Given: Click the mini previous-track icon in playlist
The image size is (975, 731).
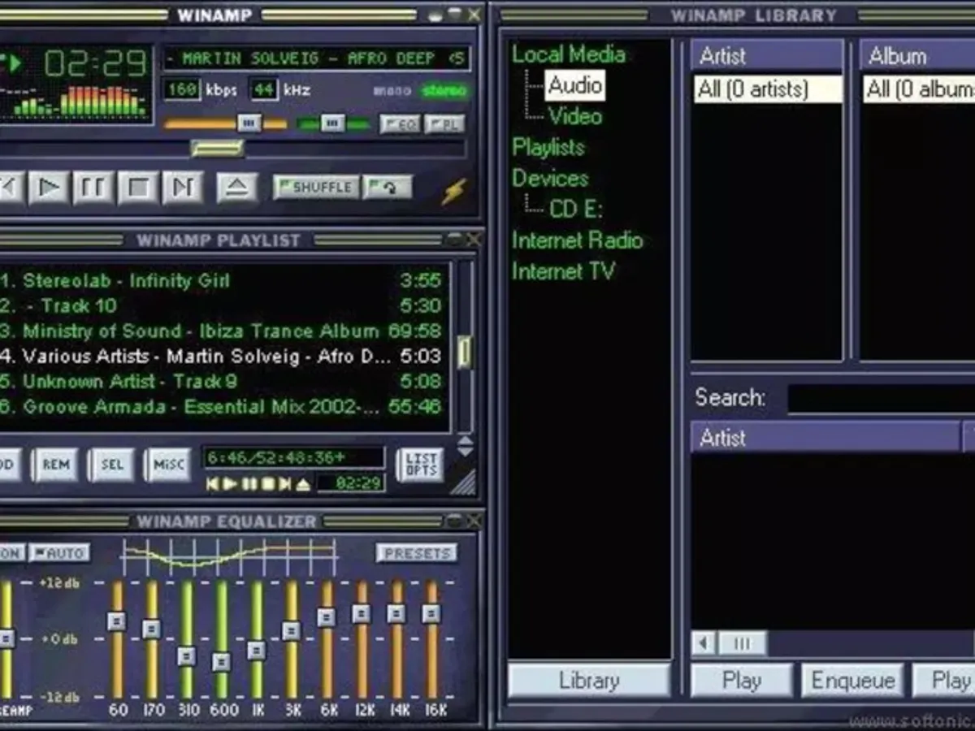Looking at the screenshot, I should click(213, 484).
